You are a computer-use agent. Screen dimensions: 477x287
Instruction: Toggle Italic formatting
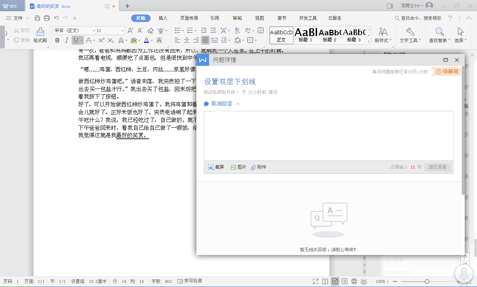point(67,40)
